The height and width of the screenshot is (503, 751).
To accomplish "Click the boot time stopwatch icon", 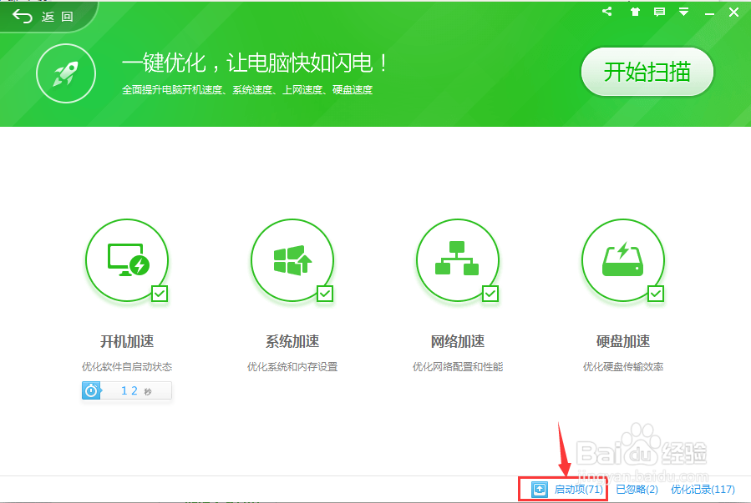I will point(91,390).
